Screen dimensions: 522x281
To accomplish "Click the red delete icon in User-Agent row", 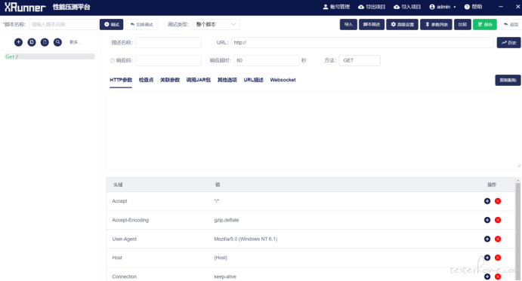I will 498,239.
